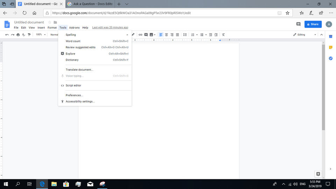Viewport: 336px width, 189px height.
Task: Open the File menu
Action: (16, 28)
